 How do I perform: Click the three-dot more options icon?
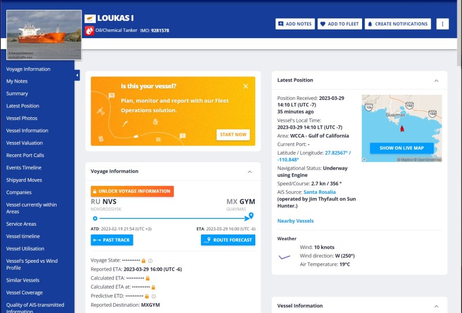(442, 24)
